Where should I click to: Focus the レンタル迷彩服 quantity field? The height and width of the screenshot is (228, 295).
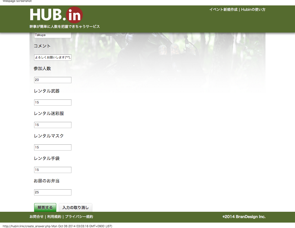[53, 125]
